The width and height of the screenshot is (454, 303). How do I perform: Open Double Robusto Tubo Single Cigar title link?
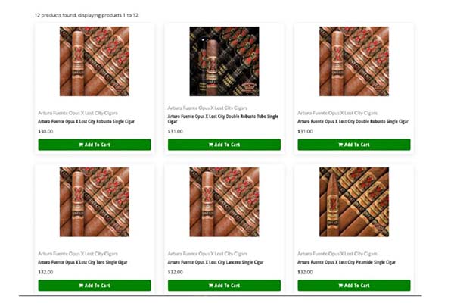(x=223, y=119)
